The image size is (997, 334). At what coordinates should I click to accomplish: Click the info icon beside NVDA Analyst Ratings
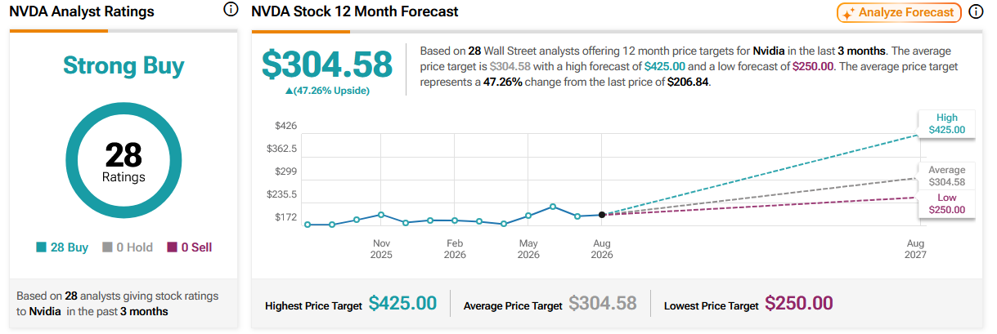[231, 11]
